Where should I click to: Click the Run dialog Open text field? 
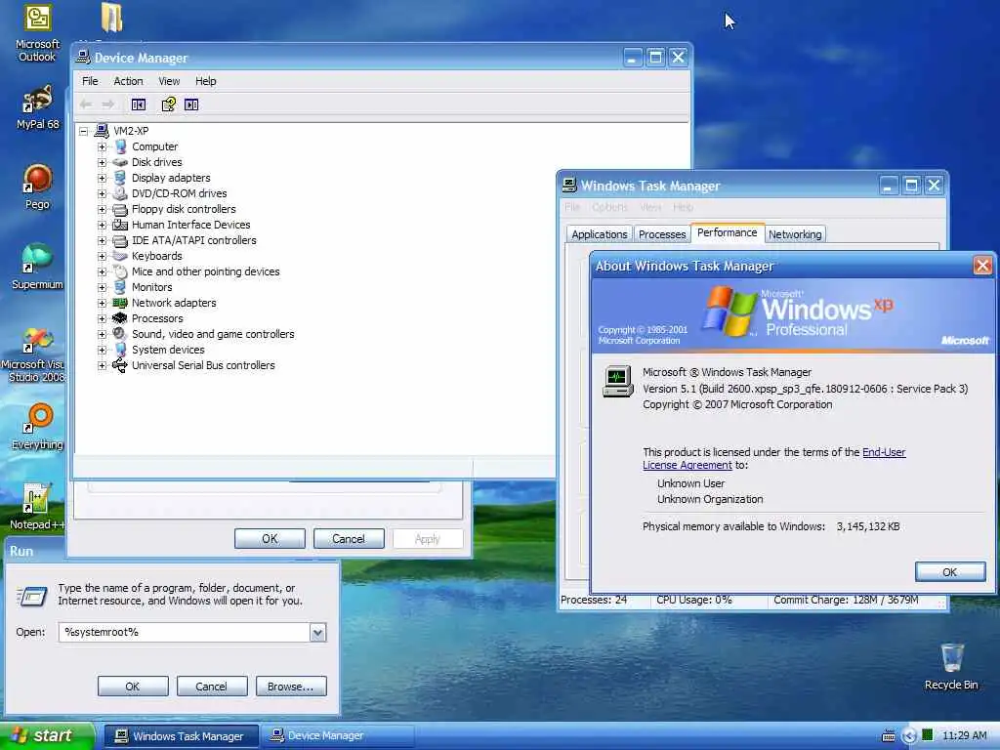click(185, 633)
